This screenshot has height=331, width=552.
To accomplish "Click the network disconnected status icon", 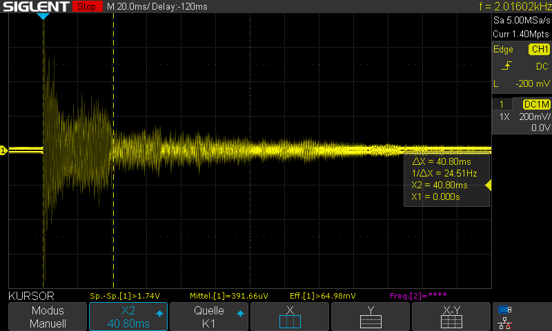I will click(x=505, y=323).
